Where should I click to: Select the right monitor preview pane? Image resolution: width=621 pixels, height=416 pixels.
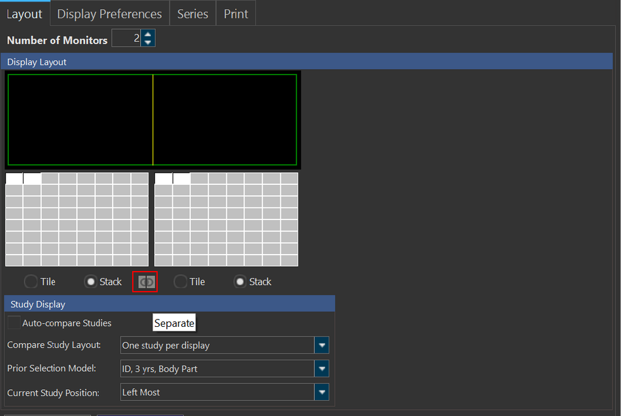click(224, 119)
